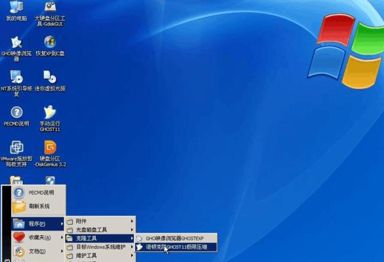Select 诺顿克隆GHOST11极限压缩 menu entry
384x262 pixels.
(176, 247)
